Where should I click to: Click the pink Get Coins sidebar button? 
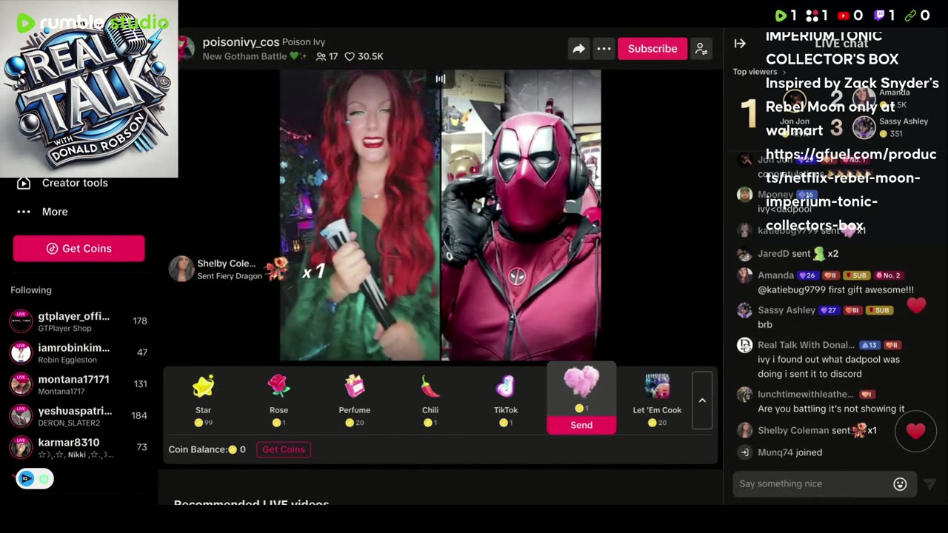[79, 249]
